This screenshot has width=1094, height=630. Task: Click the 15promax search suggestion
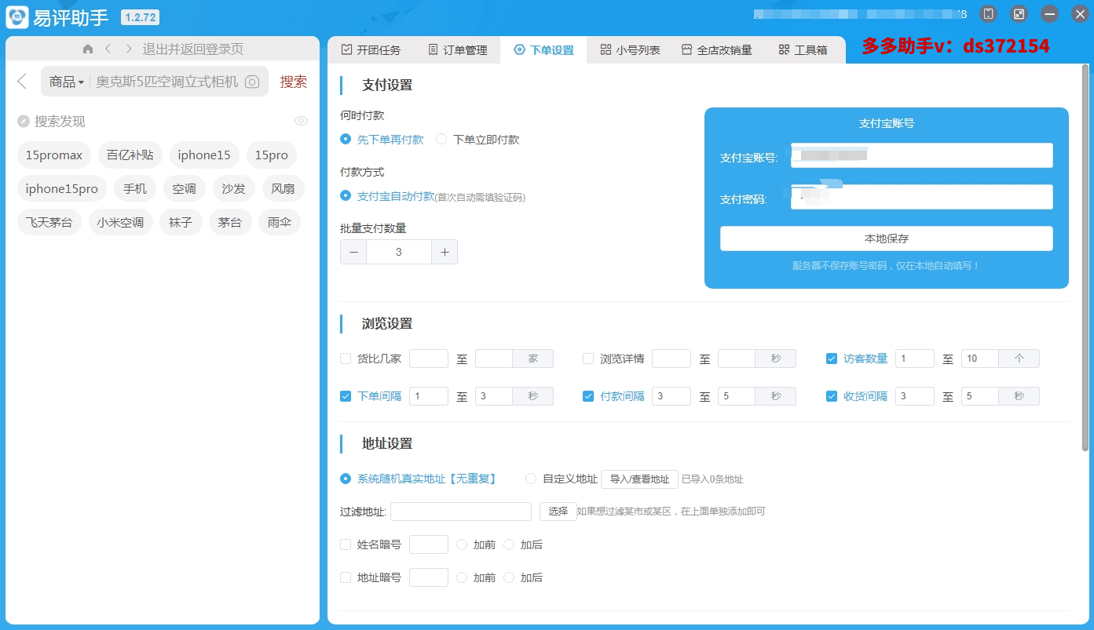point(54,155)
